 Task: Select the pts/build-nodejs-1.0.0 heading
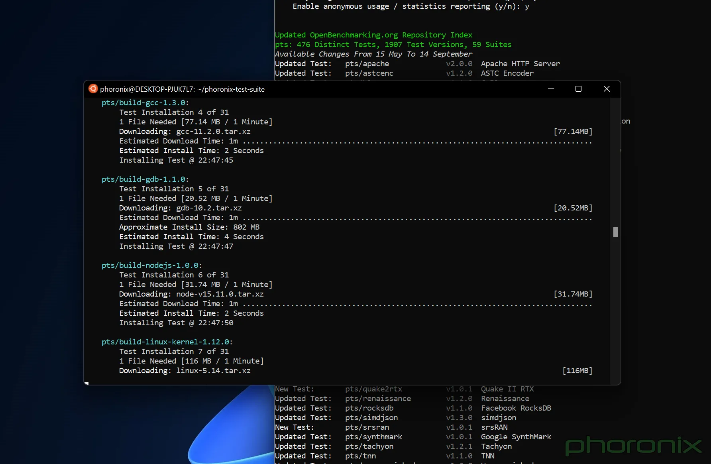tap(152, 265)
